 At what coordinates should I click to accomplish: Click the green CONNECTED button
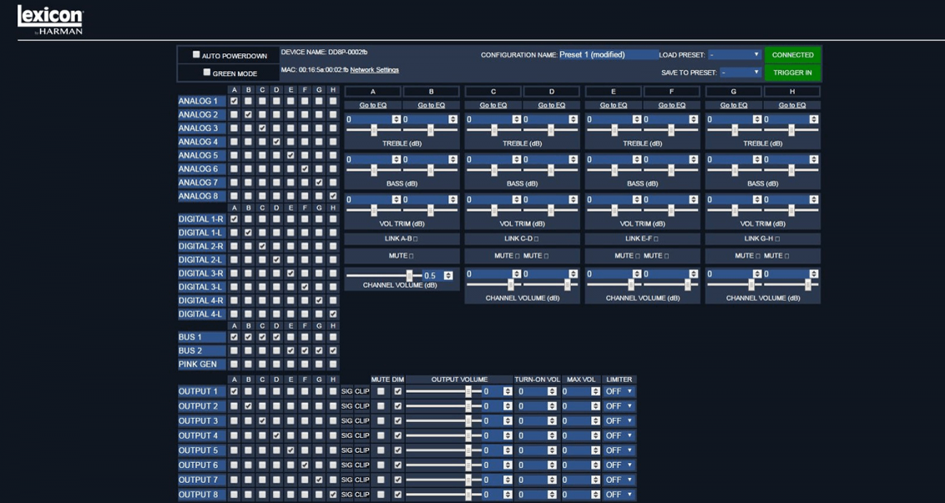[x=792, y=55]
